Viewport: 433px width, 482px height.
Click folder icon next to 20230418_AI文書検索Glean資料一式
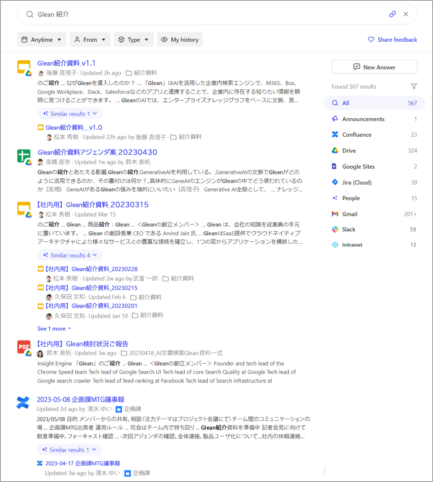tap(124, 353)
